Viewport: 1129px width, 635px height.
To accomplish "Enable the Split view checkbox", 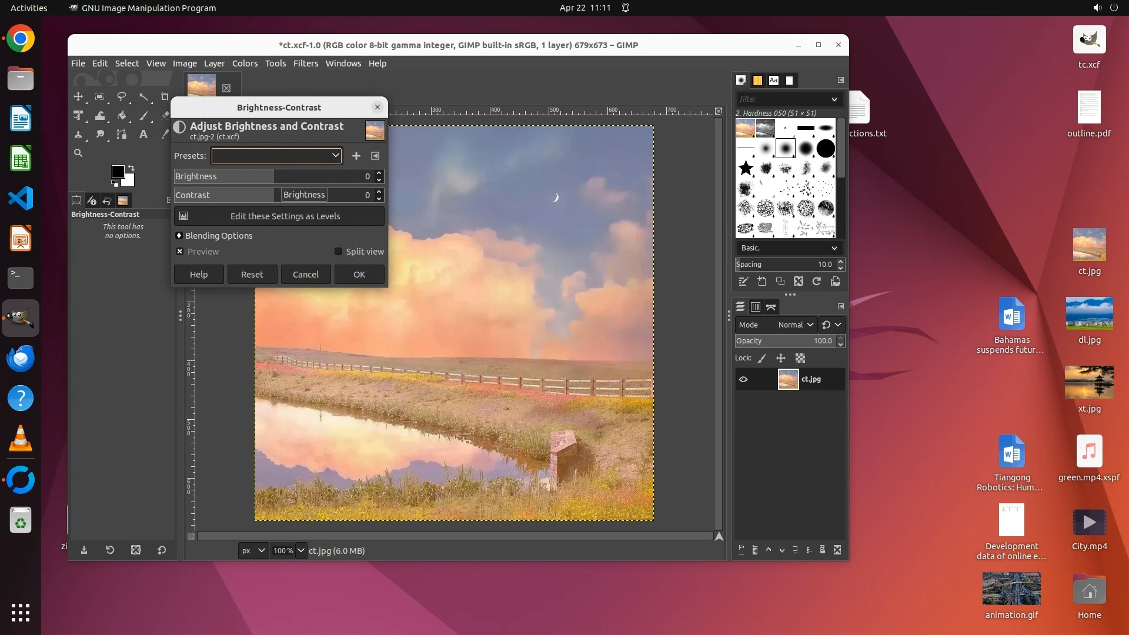I will [338, 252].
